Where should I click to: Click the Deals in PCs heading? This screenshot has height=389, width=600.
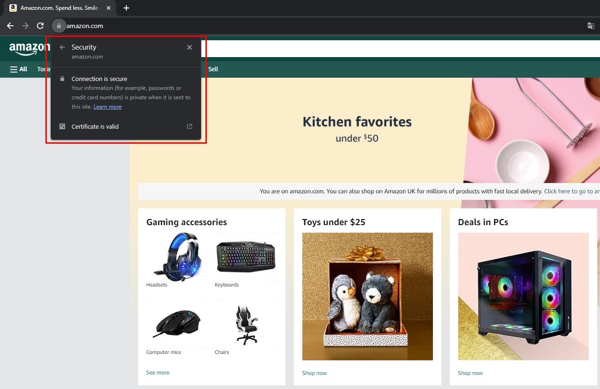[483, 222]
